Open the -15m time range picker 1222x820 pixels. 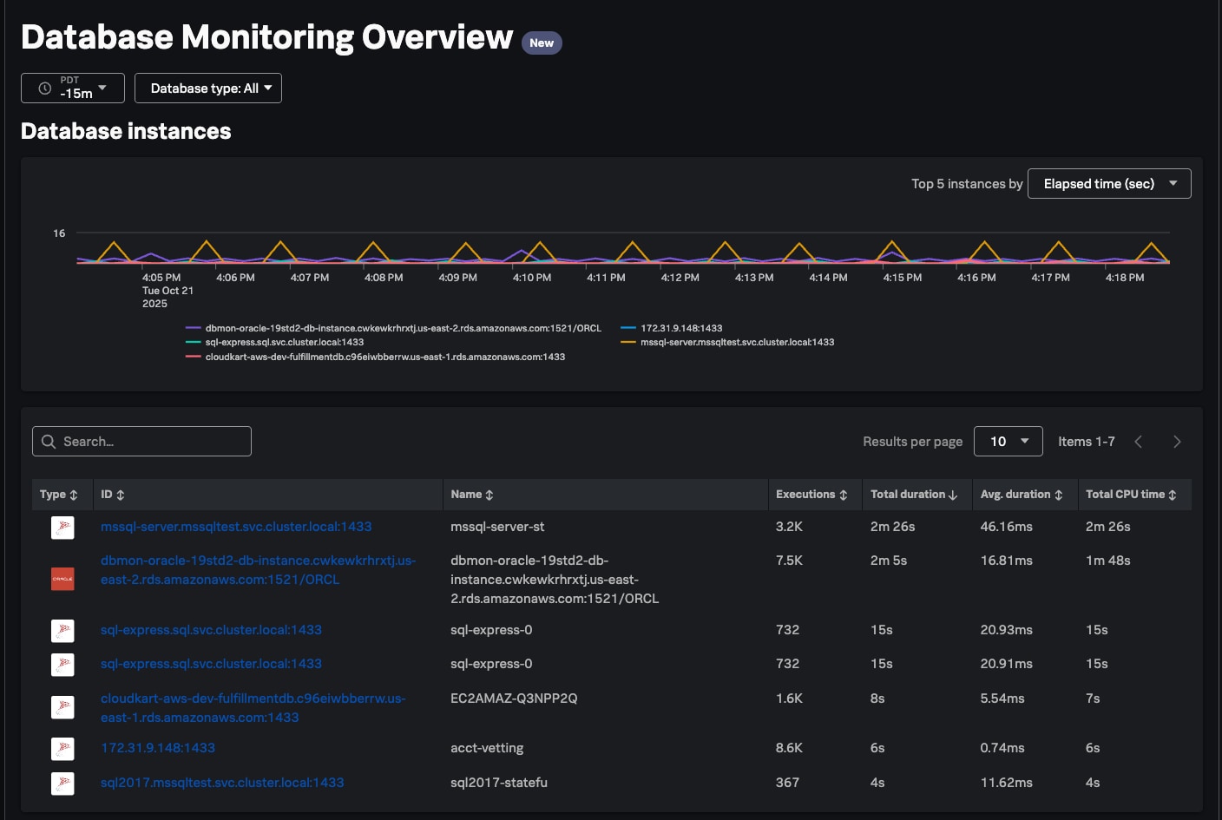(x=73, y=88)
